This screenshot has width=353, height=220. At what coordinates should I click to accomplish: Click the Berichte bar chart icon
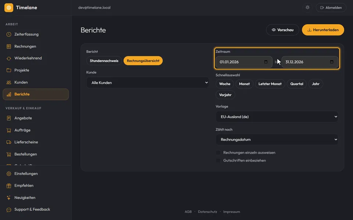point(9,94)
